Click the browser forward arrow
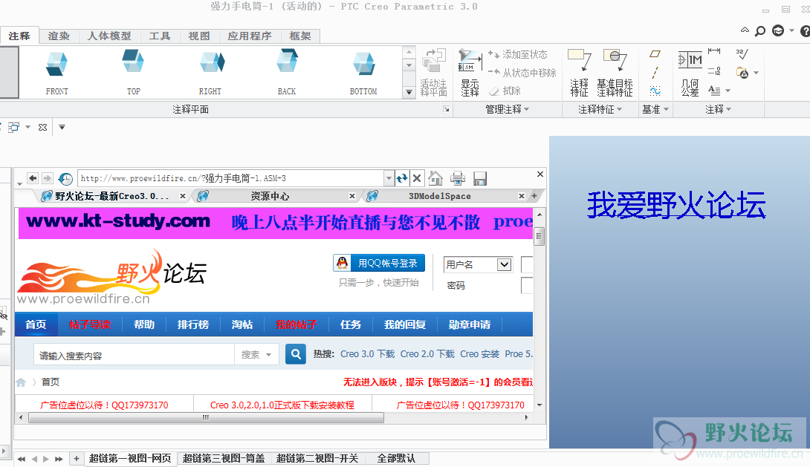This screenshot has height=467, width=810. (47, 178)
